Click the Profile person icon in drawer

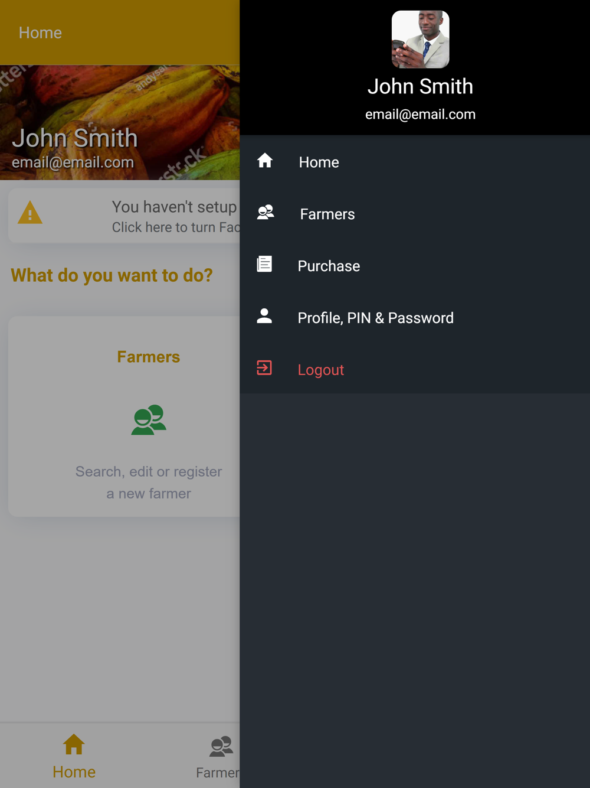tap(264, 316)
